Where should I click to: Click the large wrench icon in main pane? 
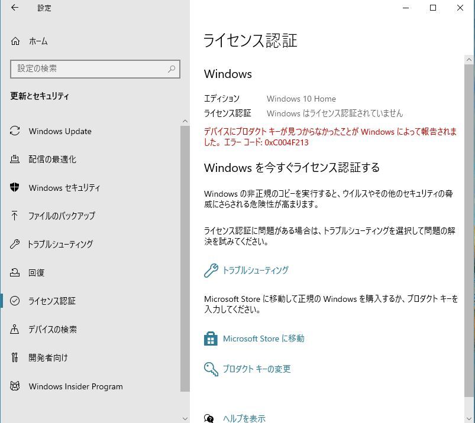tap(211, 270)
